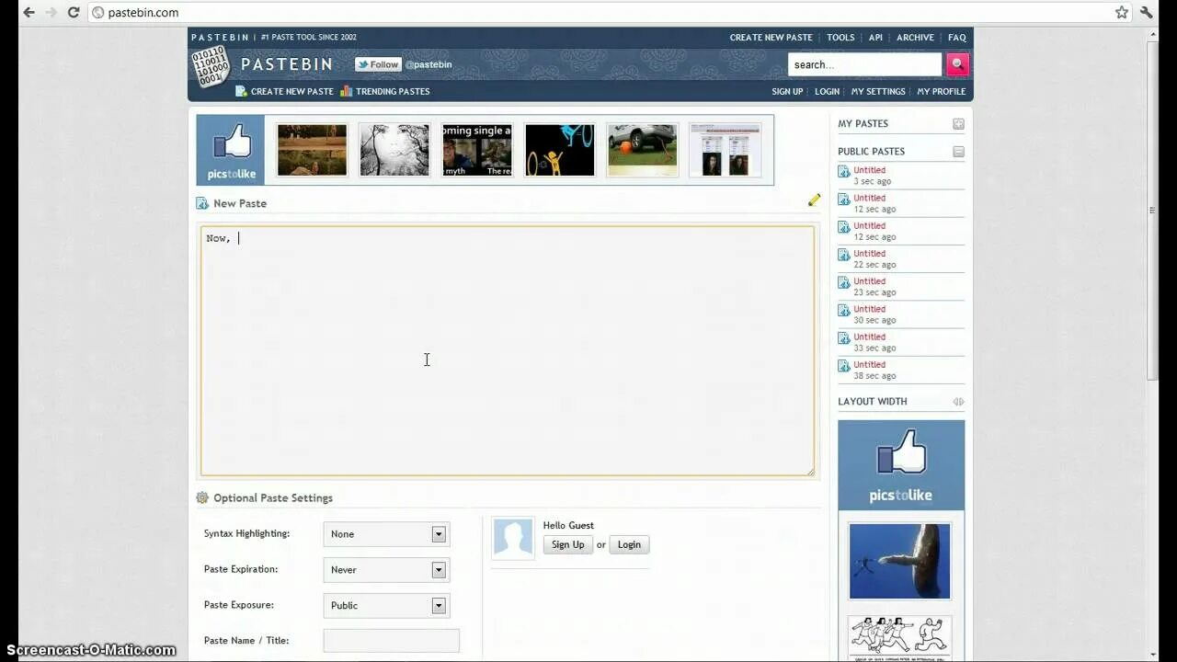Open the Tools menu item
This screenshot has height=662, width=1177.
coord(840,38)
